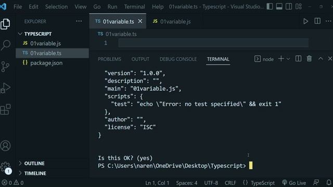Close the terminal panel

point(330,59)
